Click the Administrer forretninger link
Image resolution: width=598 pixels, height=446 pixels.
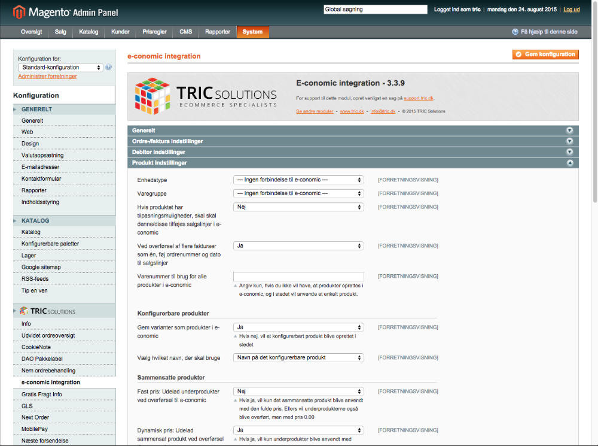pyautogui.click(x=47, y=76)
